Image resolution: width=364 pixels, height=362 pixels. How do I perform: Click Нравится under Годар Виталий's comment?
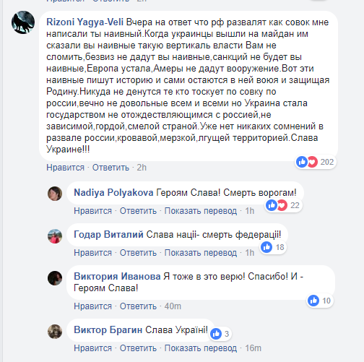click(92, 253)
